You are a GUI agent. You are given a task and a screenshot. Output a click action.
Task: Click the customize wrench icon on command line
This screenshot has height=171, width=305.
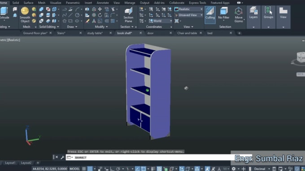point(62,158)
